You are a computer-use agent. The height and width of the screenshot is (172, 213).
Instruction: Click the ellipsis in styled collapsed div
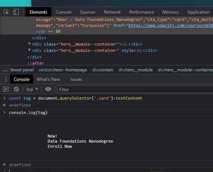[139, 51]
